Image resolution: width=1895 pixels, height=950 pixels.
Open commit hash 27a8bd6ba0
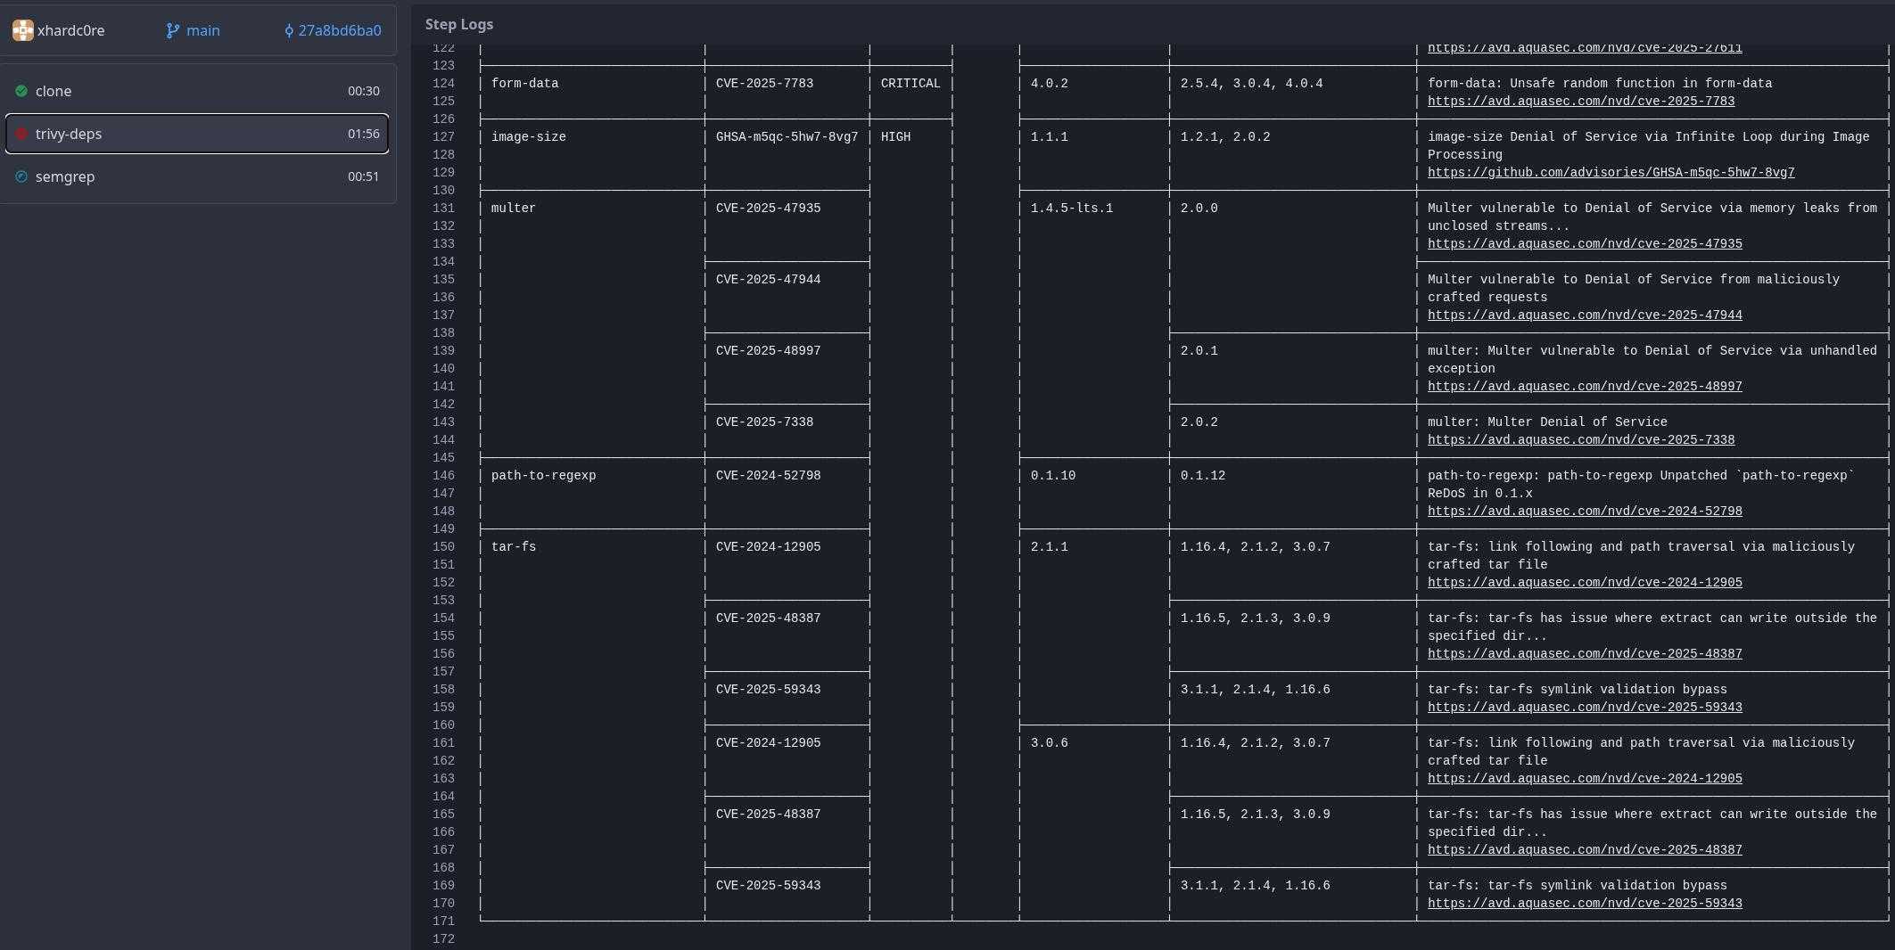(x=339, y=30)
